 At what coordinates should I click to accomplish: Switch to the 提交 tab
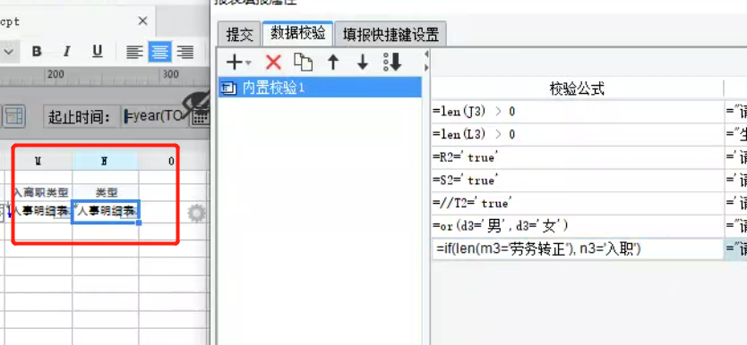coord(240,35)
